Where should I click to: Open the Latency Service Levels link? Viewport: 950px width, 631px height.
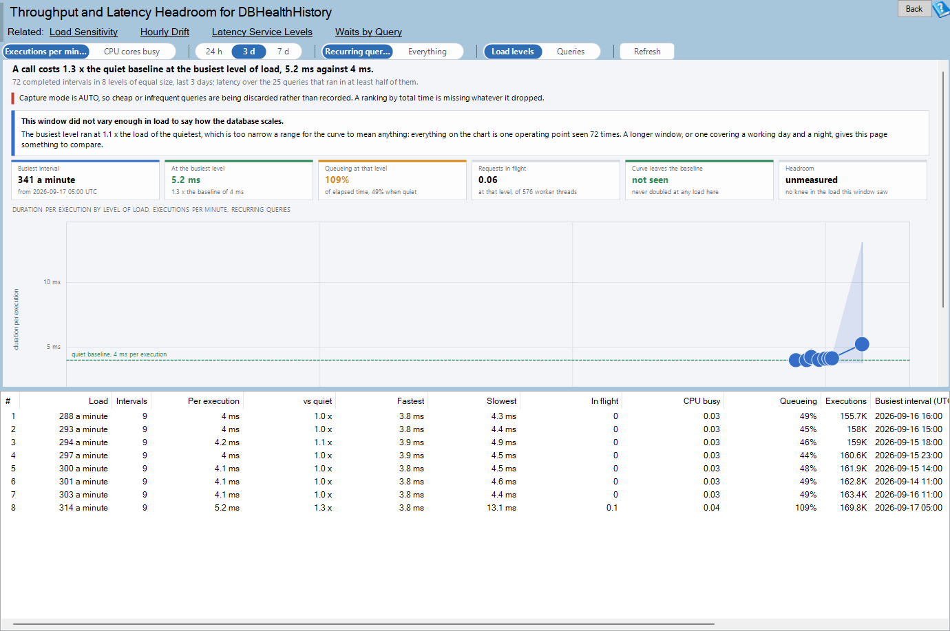point(262,32)
